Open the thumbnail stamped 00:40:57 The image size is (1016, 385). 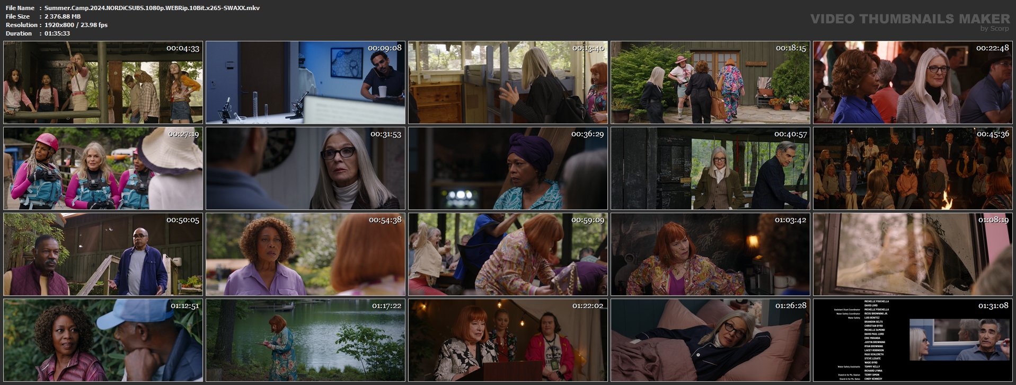[710, 168]
